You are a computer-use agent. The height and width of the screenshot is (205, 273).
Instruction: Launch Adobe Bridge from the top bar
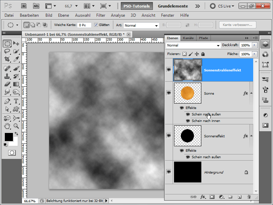[24, 6]
